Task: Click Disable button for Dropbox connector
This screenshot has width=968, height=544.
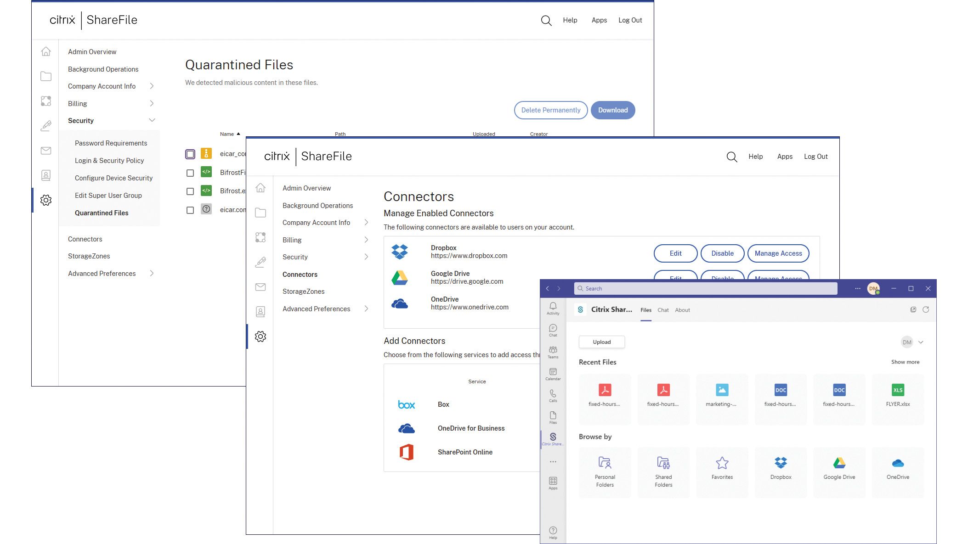Action: (x=722, y=253)
